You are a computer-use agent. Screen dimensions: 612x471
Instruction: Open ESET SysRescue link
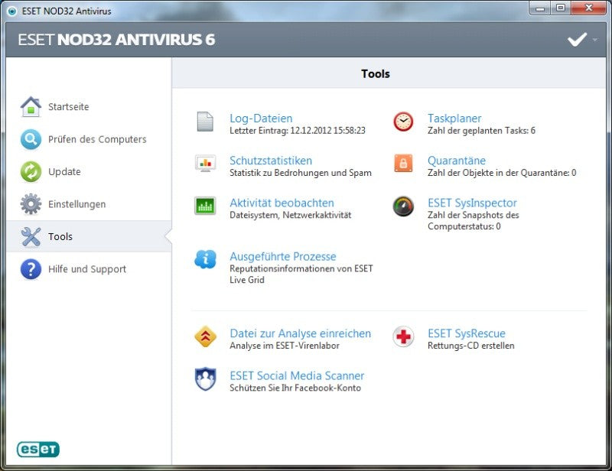click(467, 333)
